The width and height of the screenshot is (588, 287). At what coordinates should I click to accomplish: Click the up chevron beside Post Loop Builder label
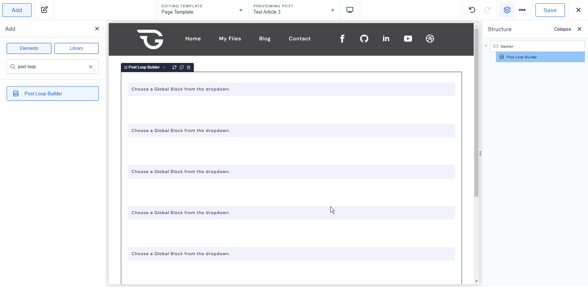coord(164,67)
